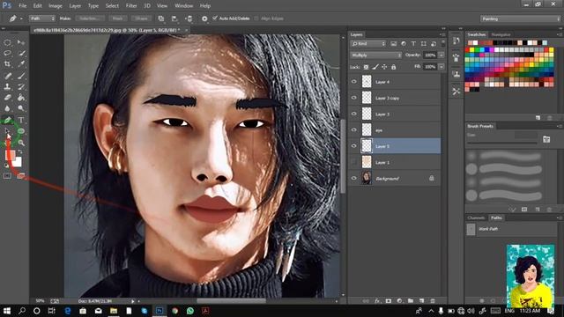Select the Work Path entry
The image size is (564, 317).
[x=511, y=229]
